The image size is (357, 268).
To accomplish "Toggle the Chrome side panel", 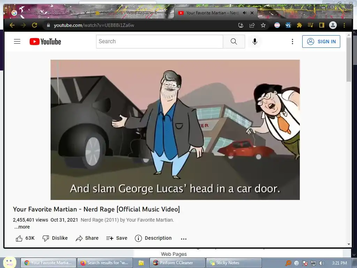I will point(321,25).
